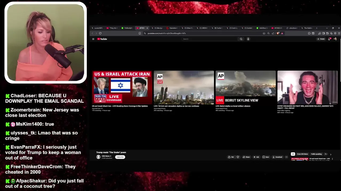Open Brave VPN shield icon
Image resolution: width=341 pixels, height=191 pixels.
click(x=335, y=33)
